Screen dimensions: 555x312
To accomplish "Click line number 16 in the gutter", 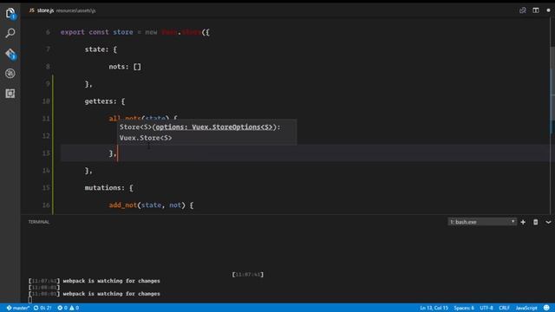I will click(46, 205).
